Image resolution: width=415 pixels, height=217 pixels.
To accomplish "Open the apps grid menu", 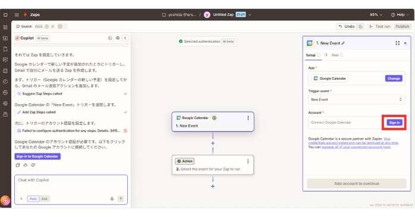I will (17, 15).
